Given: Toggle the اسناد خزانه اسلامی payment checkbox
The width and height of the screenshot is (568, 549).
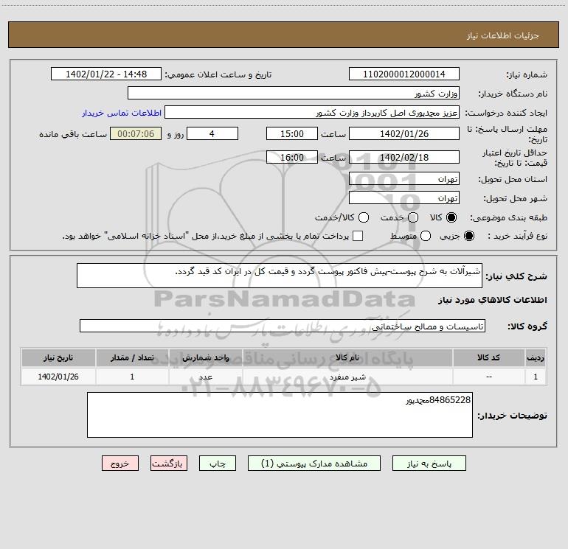Looking at the screenshot, I should pyautogui.click(x=358, y=236).
